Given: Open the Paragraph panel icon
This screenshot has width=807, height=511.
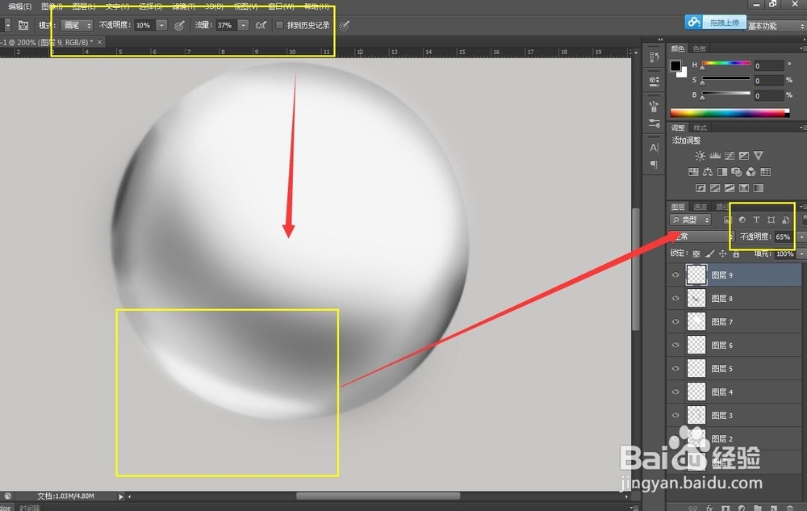Looking at the screenshot, I should click(654, 165).
